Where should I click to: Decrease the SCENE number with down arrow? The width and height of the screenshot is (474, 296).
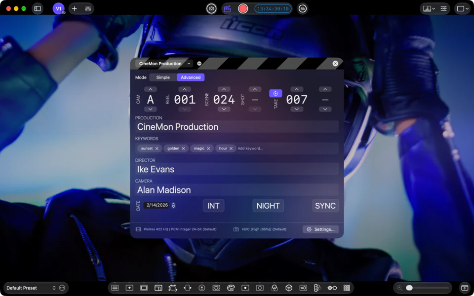click(x=224, y=109)
